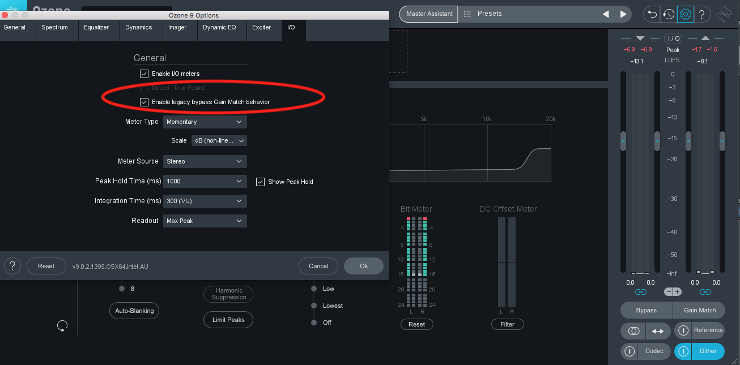The width and height of the screenshot is (740, 365).
Task: Open the Meter Type dropdown
Action: pos(205,122)
